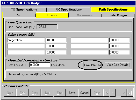Click the disabled Microwave sub-tab
This screenshot has height=100, width=136.
pyautogui.click(x=85, y=15)
